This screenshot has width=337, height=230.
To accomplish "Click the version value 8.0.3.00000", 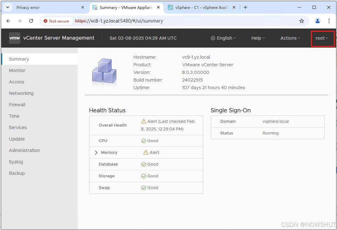I will tap(196, 73).
